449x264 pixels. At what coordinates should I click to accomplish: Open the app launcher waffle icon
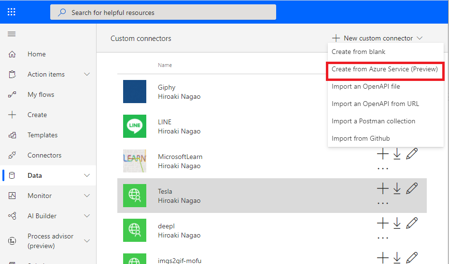click(x=12, y=12)
